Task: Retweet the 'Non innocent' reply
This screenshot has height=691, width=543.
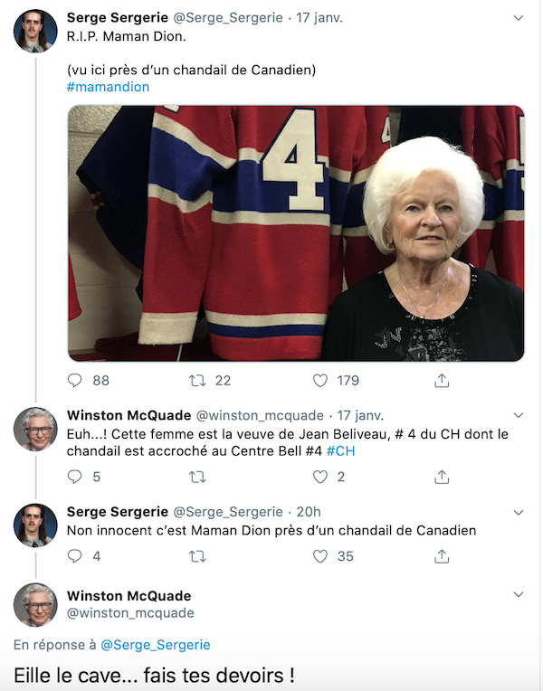Action: click(x=197, y=556)
